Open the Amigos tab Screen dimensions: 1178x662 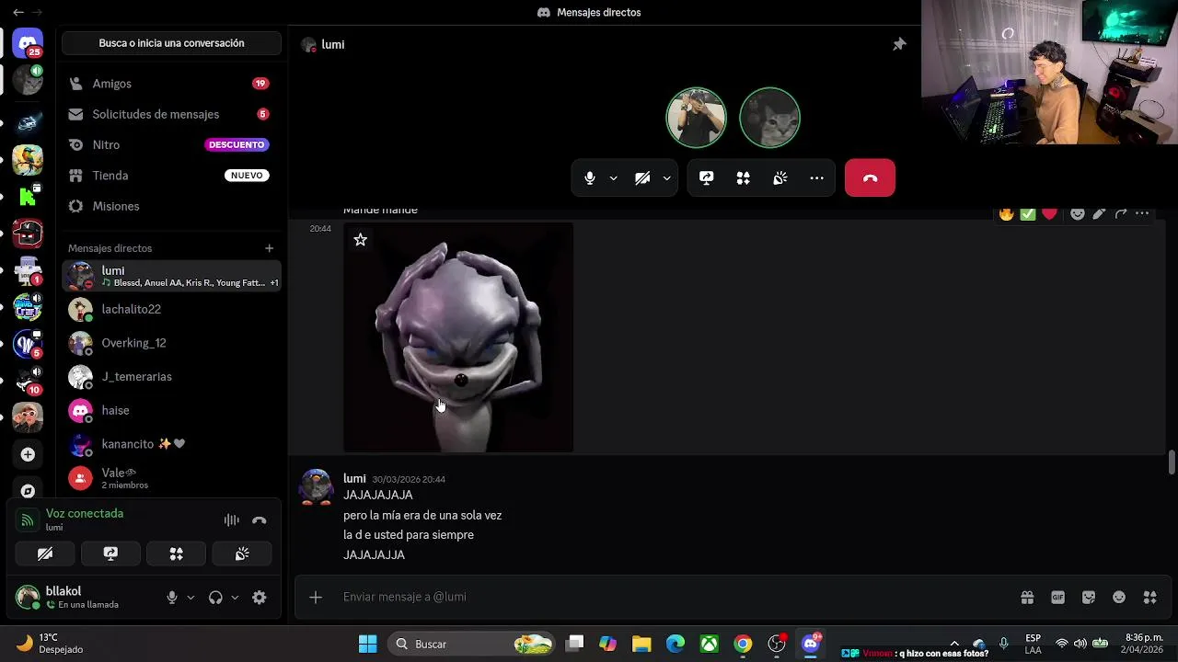[x=171, y=84]
